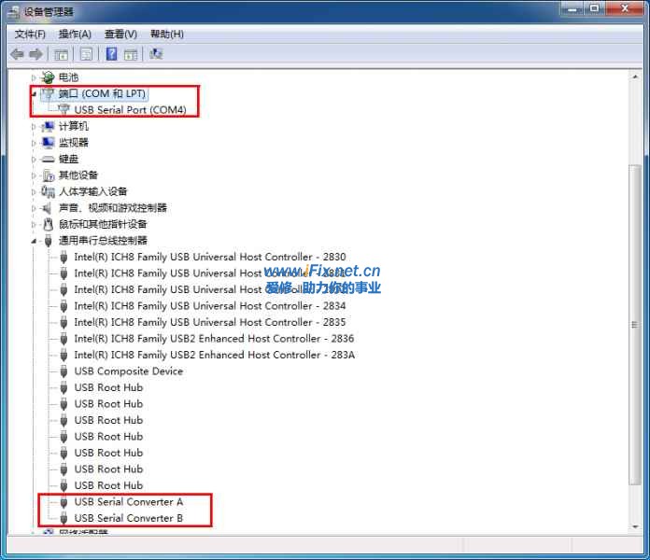Expand the 监视器 tree node
The height and width of the screenshot is (560, 650).
(x=35, y=143)
